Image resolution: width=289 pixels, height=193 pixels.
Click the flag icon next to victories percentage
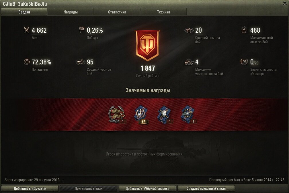point(81,30)
